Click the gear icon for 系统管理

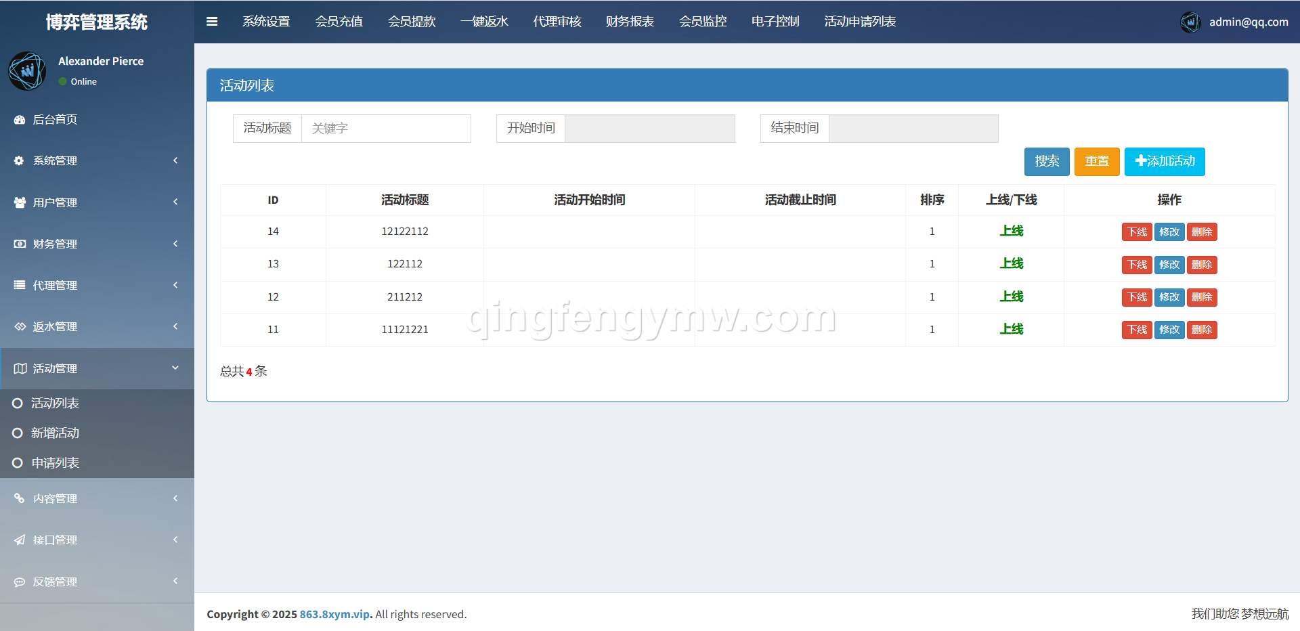(x=20, y=161)
